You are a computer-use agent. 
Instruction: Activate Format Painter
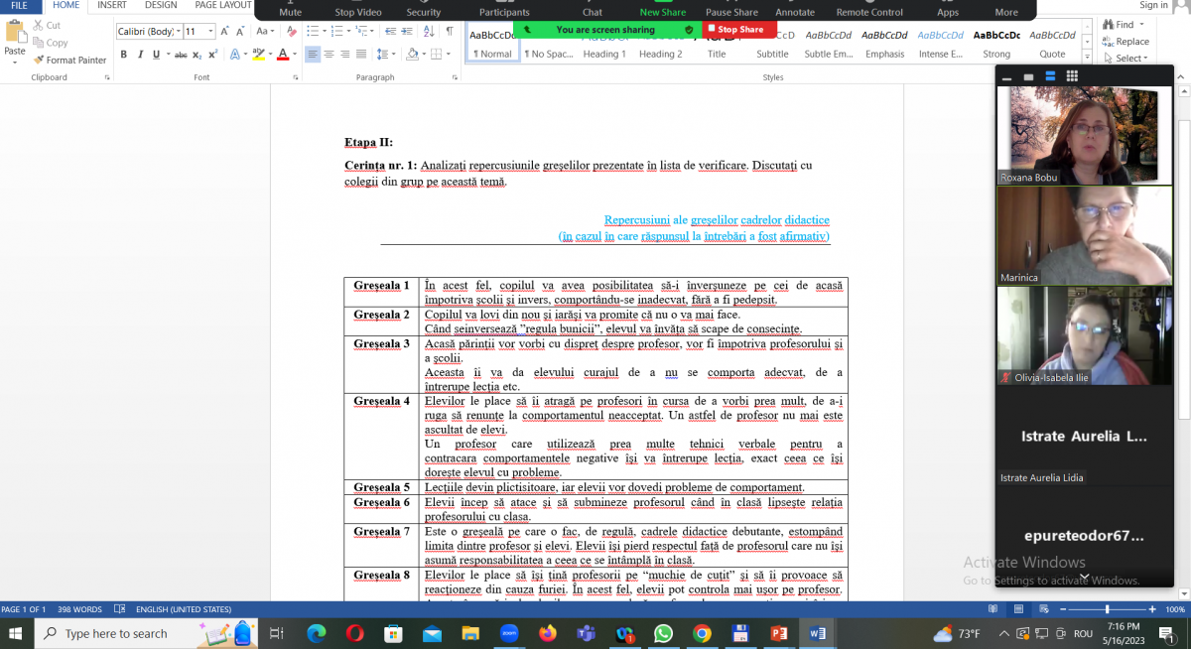69,60
